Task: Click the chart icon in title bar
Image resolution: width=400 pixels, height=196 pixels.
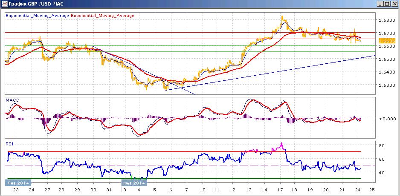Action: click(4, 4)
